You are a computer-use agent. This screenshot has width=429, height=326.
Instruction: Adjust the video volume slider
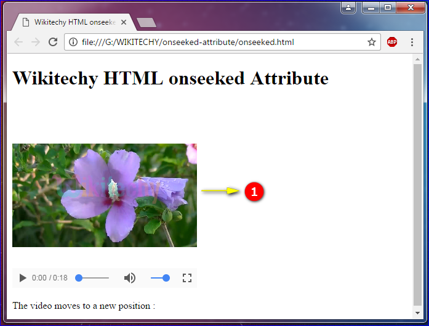160,278
